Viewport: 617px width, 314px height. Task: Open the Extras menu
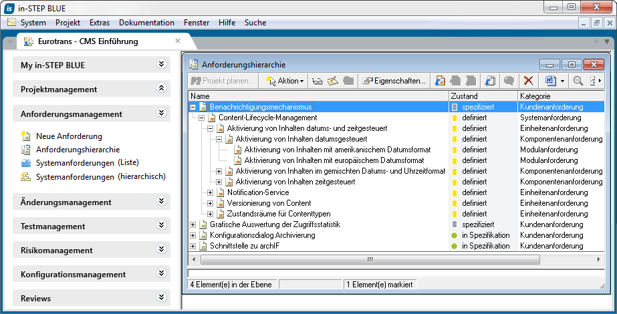click(x=100, y=23)
